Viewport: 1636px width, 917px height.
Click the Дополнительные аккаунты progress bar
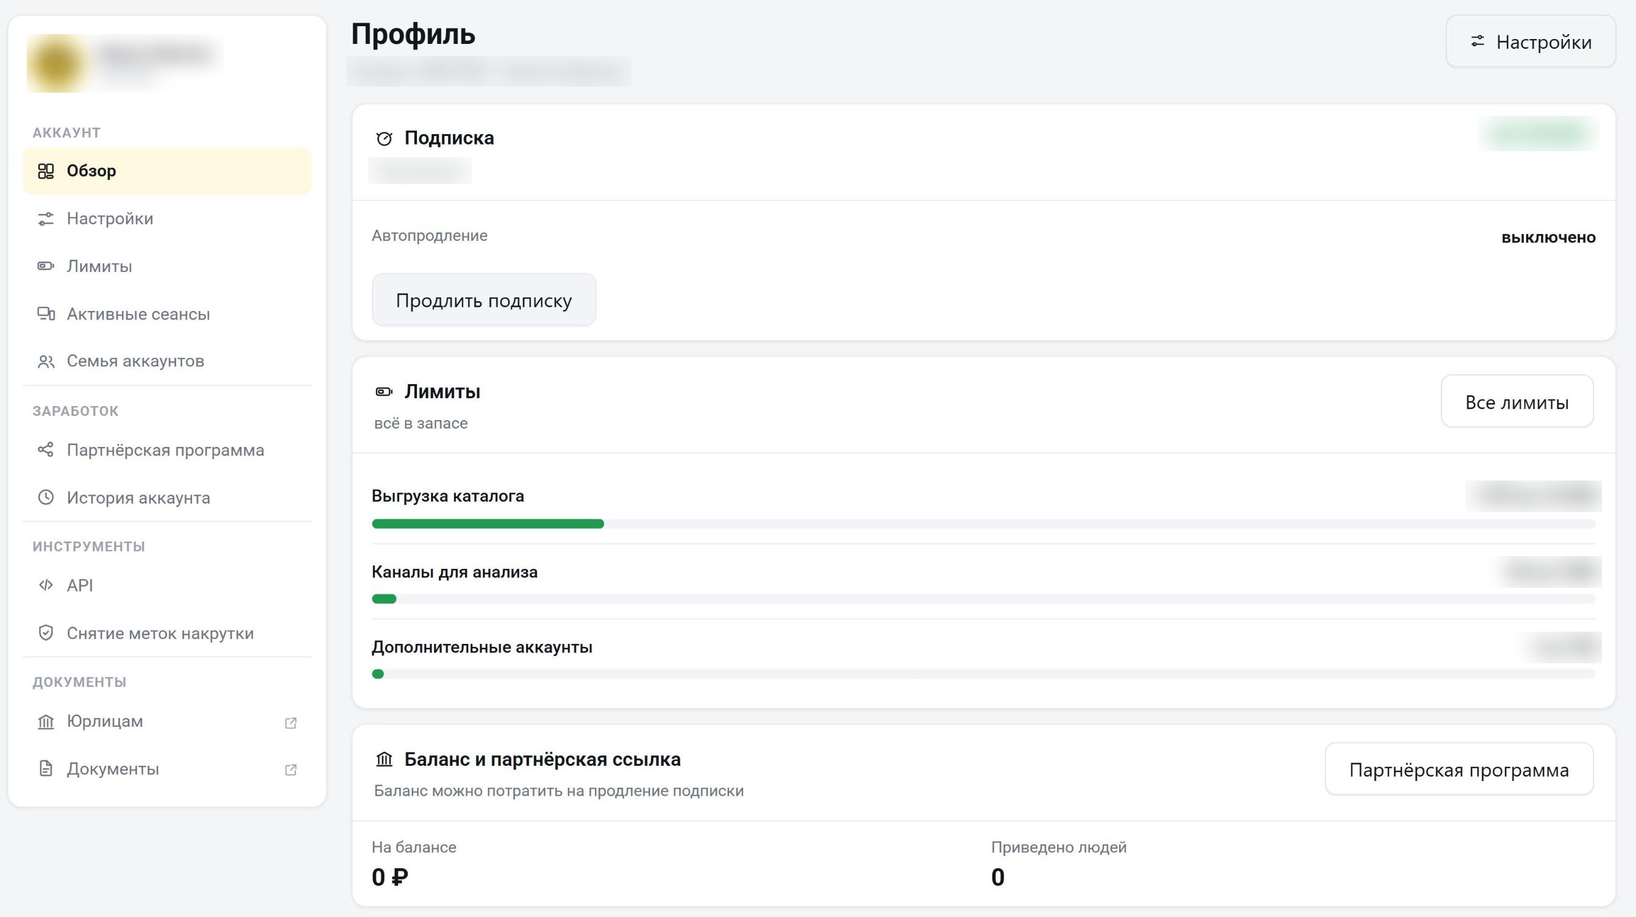tap(983, 674)
